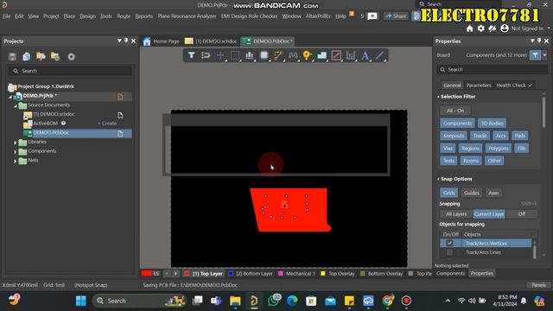Click the Properties panel filter funnel button
Screen dimensions: 553x311
(535, 55)
